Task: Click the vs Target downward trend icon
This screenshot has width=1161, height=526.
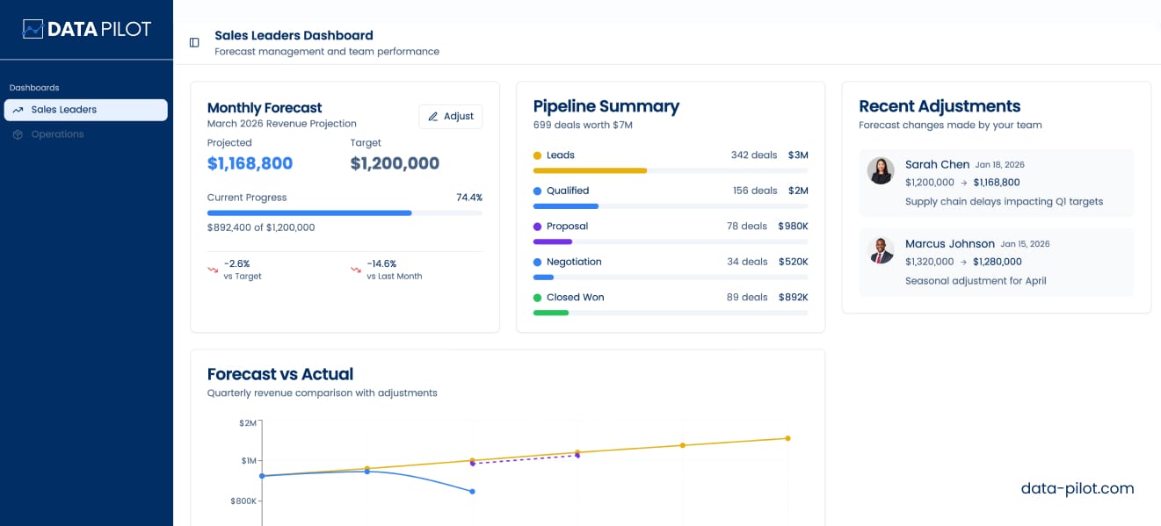Action: [x=213, y=270]
